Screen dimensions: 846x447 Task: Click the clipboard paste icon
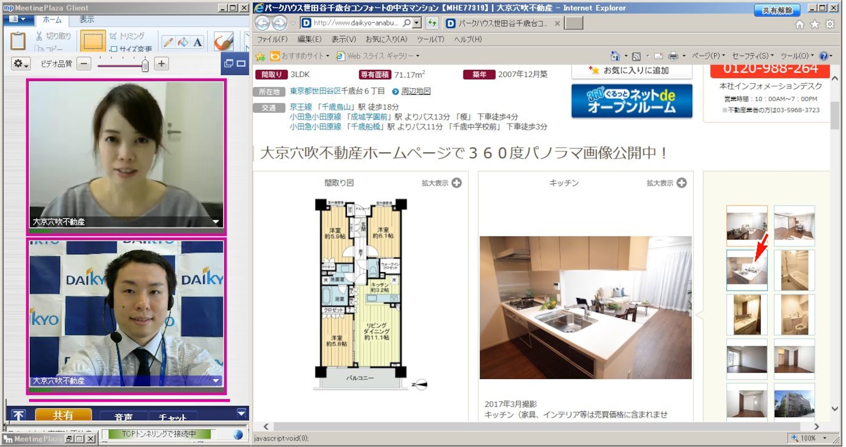coord(18,41)
